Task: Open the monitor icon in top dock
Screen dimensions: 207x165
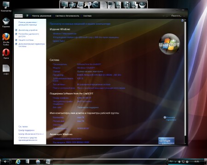Action: click(x=64, y=5)
